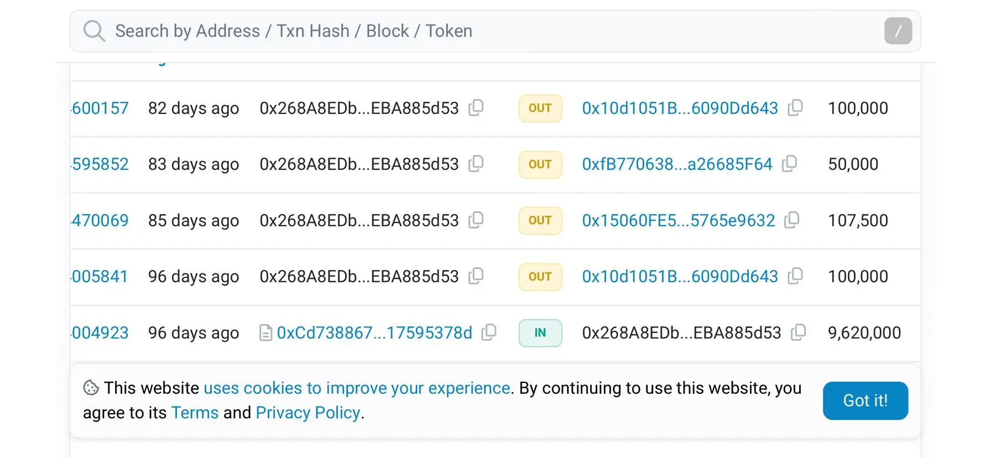Copy sender address in the 82 days ago row

pyautogui.click(x=476, y=108)
